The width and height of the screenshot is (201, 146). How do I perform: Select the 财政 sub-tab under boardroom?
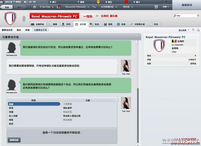pos(27,30)
